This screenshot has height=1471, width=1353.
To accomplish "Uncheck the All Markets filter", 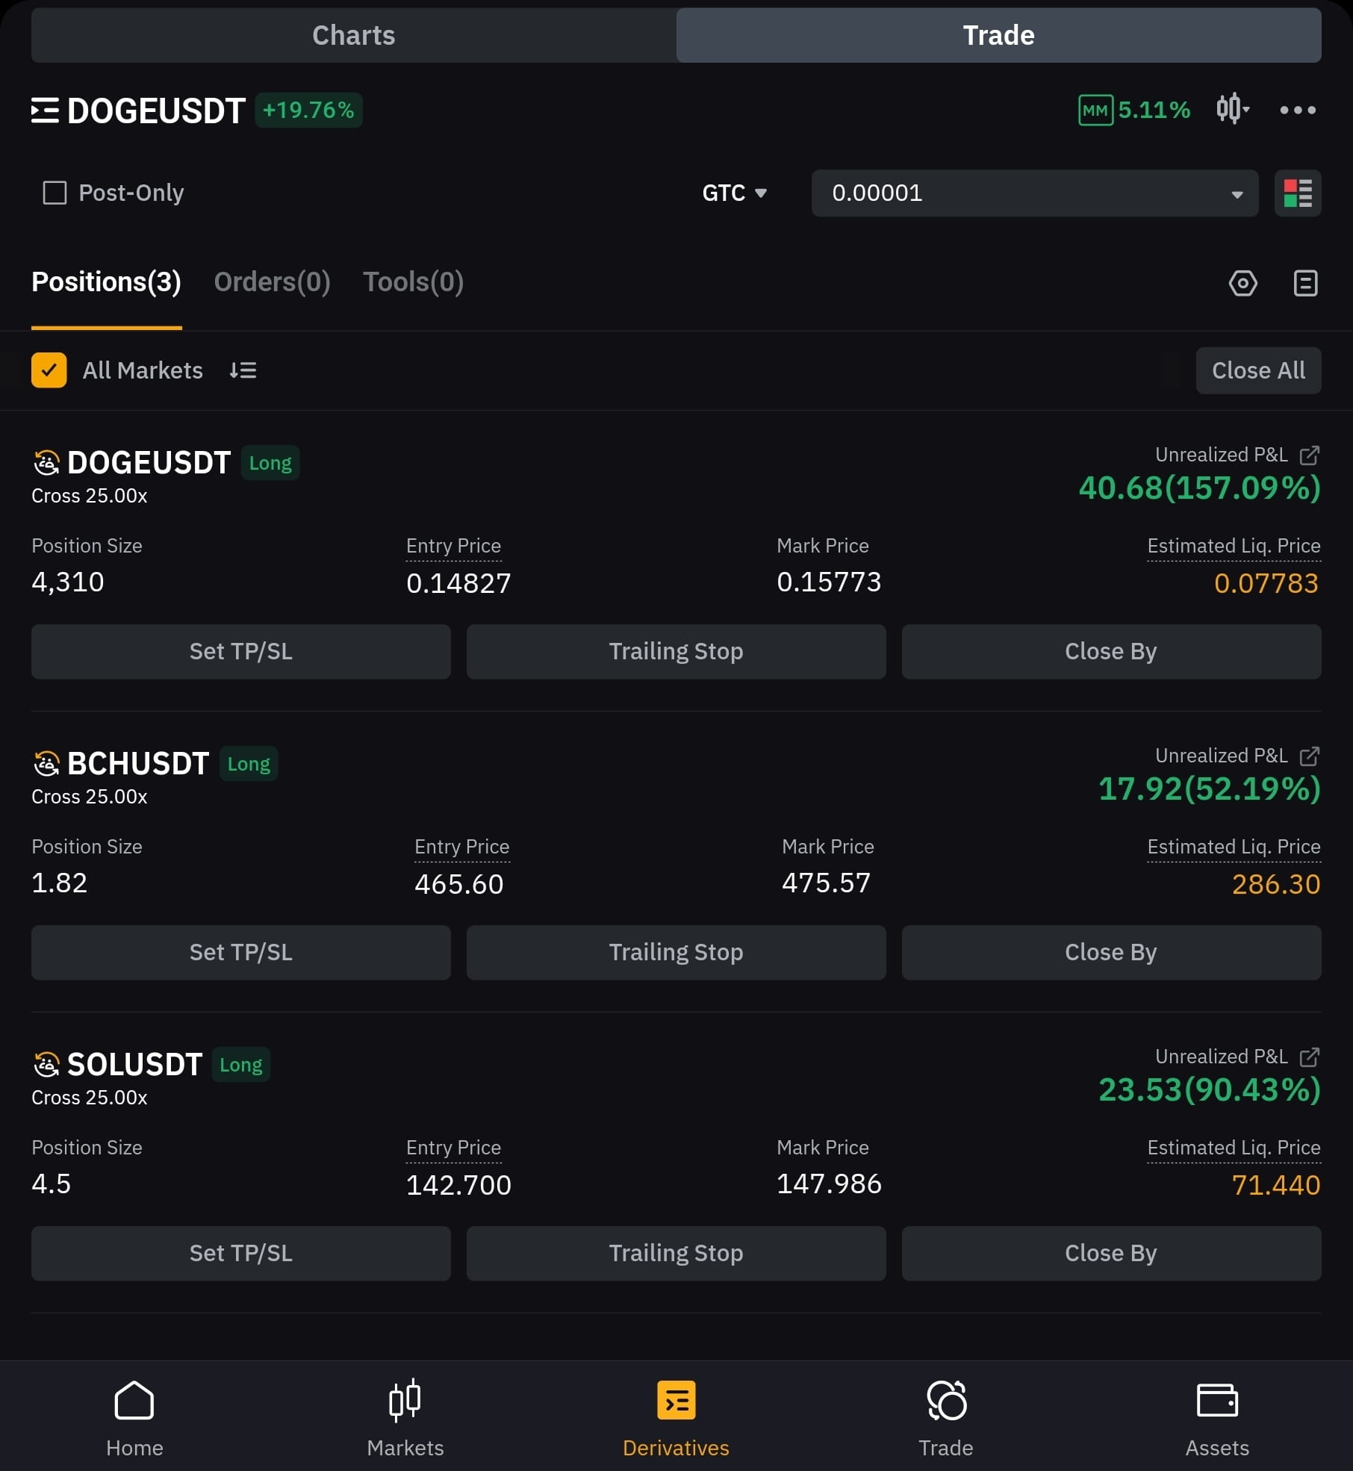I will 49,370.
